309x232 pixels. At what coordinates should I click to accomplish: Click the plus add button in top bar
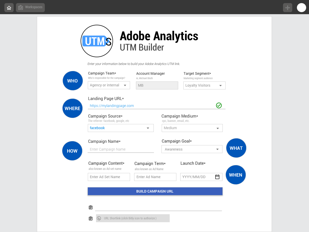[288, 8]
